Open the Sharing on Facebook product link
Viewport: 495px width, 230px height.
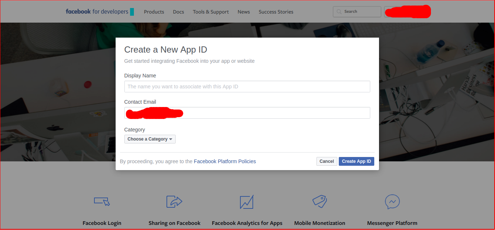click(175, 223)
